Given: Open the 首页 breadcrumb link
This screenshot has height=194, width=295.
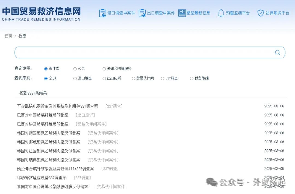Looking at the screenshot, I should tap(8, 36).
